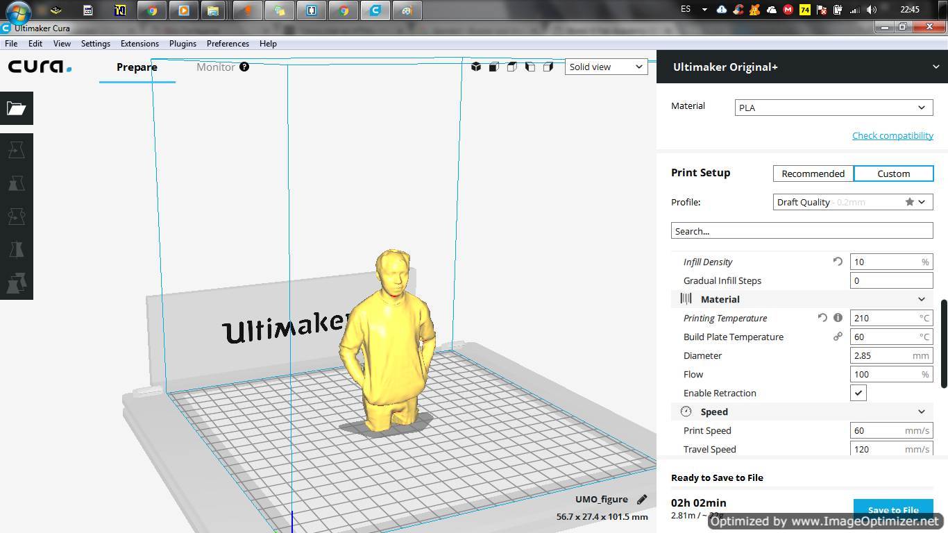Click the Build Plate Temperature field

point(891,337)
